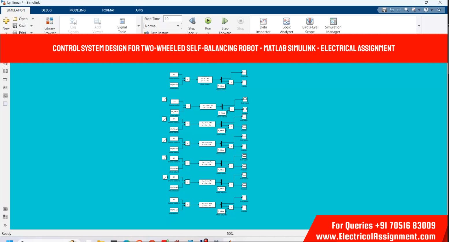Click the Step Forward icon
Screen dimensions: 449x242
pos(225,21)
